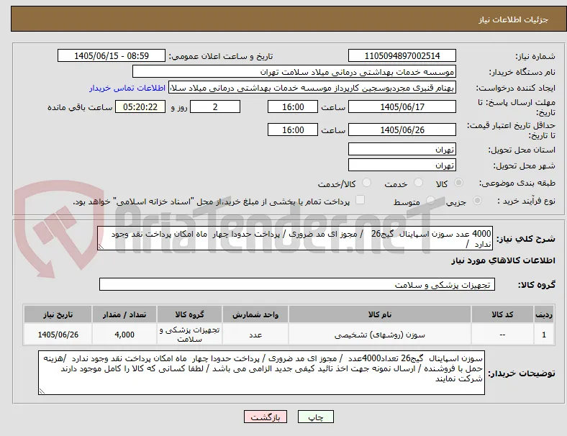Click the price validity time 16:00 field
567x436 pixels.
[x=293, y=130]
